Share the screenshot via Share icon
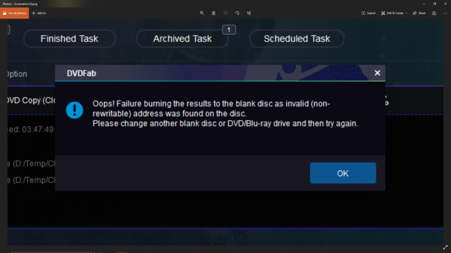451x253 pixels. (419, 13)
